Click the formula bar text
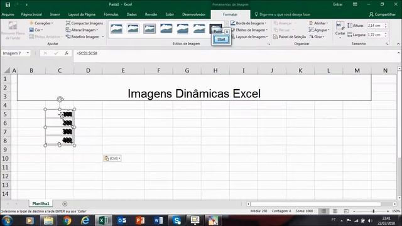 point(87,53)
